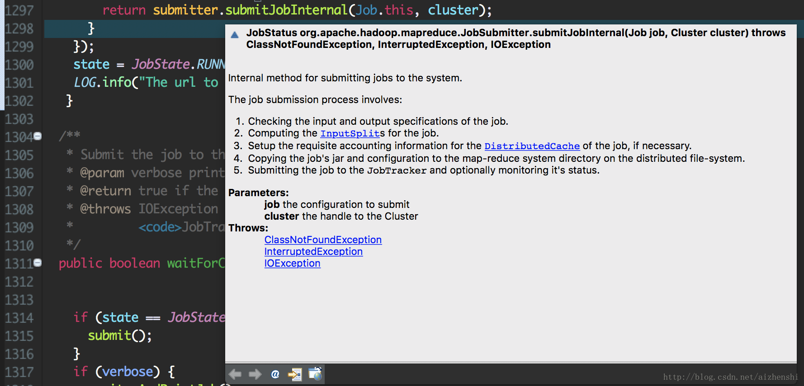Click the 'Parameters:' heading
Screen dimensions: 804x386
[259, 193]
